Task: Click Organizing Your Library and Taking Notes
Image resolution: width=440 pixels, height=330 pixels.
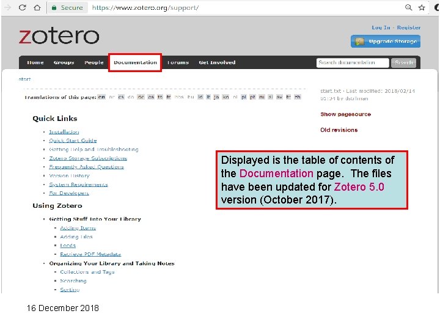Action: click(112, 263)
